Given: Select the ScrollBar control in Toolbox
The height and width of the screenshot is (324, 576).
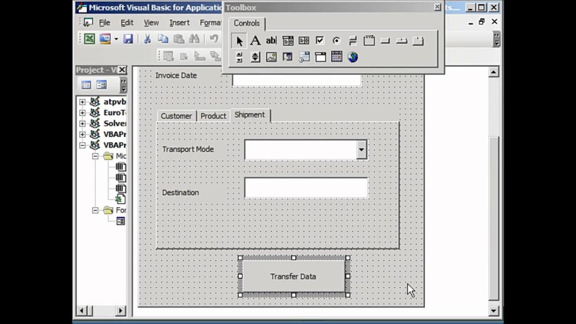Looking at the screenshot, I should pos(239,57).
